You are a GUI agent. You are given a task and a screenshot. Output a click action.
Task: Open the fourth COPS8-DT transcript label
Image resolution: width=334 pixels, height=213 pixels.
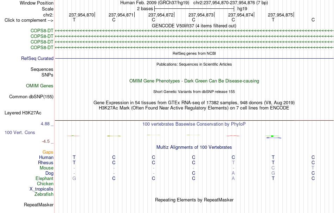tap(42, 47)
